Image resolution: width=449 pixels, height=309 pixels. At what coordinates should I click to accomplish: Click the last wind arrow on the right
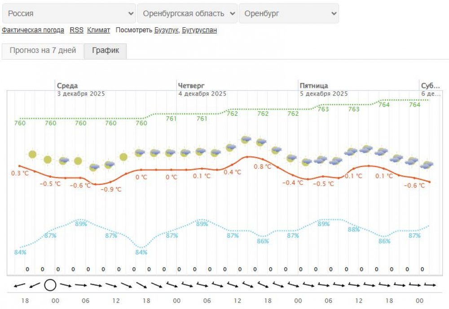click(430, 285)
